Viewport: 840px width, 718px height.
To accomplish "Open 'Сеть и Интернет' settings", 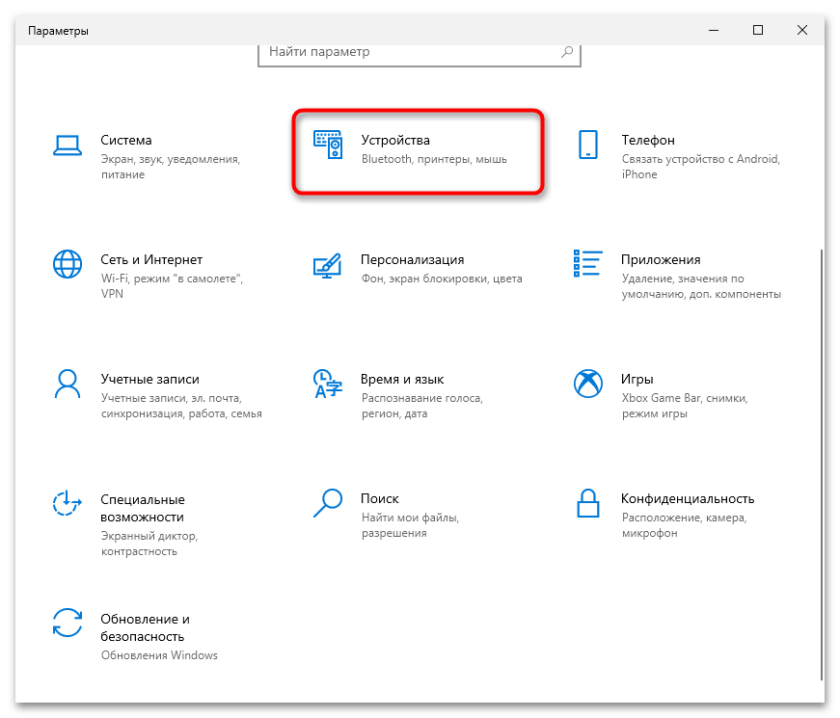I will [x=151, y=259].
